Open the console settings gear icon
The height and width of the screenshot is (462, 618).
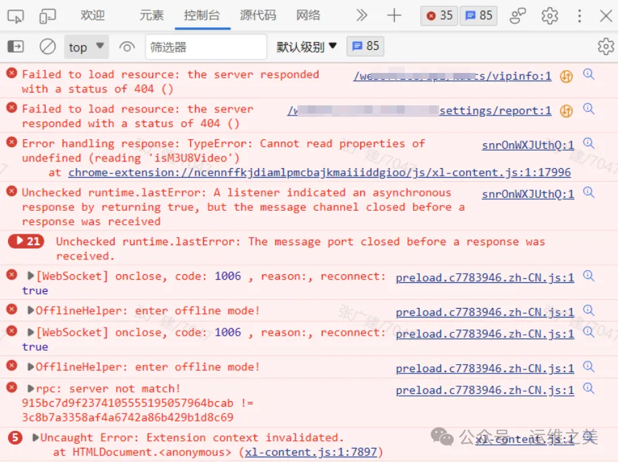coord(605,47)
